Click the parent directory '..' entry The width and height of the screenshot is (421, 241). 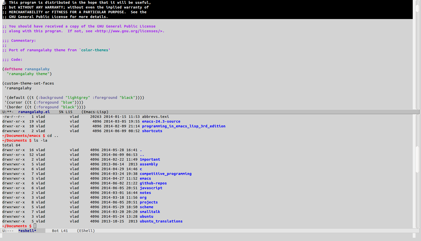click(142, 155)
